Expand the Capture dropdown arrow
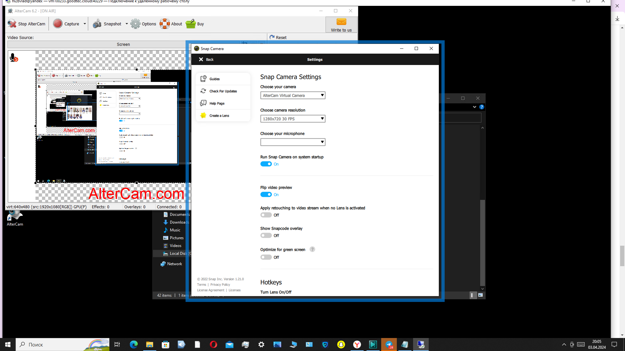Viewport: 625px width, 351px height. coord(85,24)
